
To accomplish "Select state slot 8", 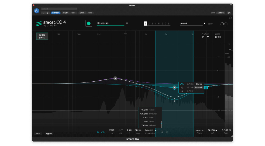I will [169, 24].
